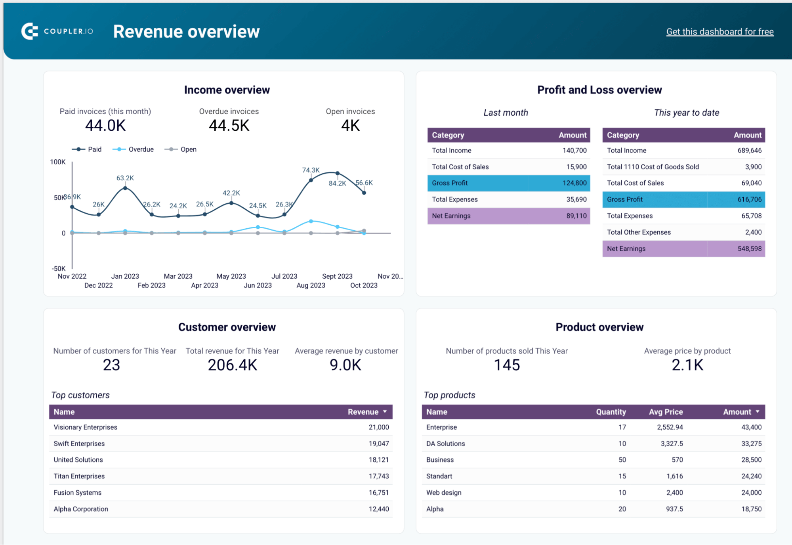Click the 74.3K data point on the Paid line
Viewport: 792px width, 545px height.
pyautogui.click(x=311, y=180)
